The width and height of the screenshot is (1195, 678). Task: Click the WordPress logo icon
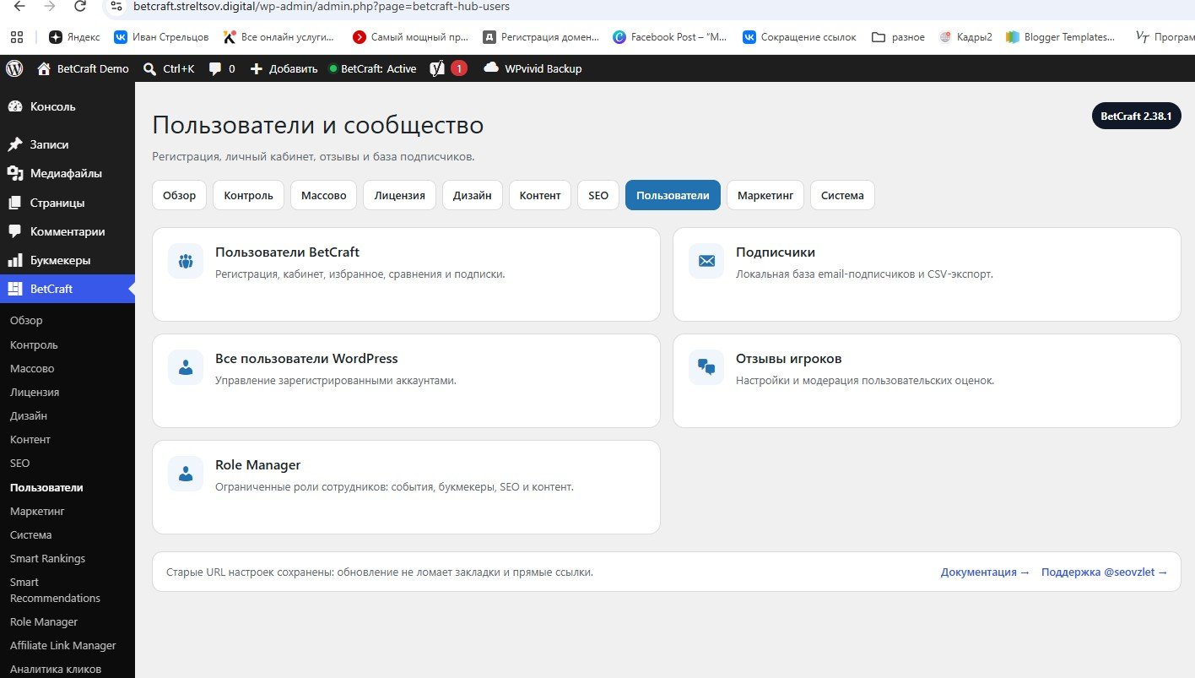tap(14, 68)
